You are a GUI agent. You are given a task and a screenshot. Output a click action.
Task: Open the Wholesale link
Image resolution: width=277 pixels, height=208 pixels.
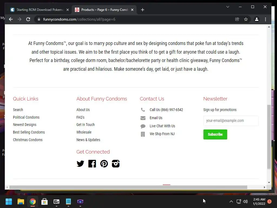pos(84,132)
